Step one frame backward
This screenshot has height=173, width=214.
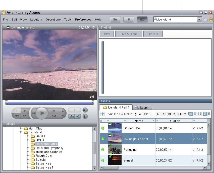tap(17, 111)
